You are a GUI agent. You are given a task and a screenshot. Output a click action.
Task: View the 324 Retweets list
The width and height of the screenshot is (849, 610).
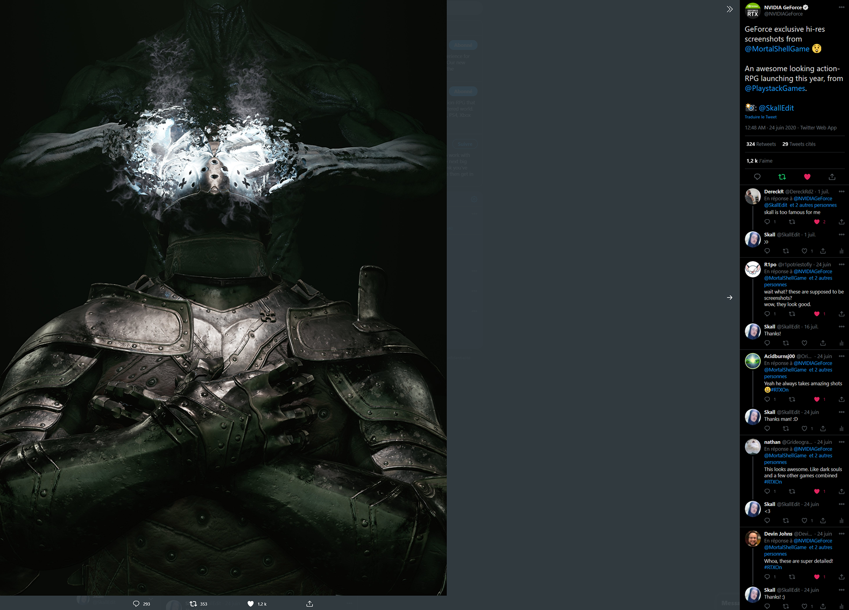coord(761,144)
